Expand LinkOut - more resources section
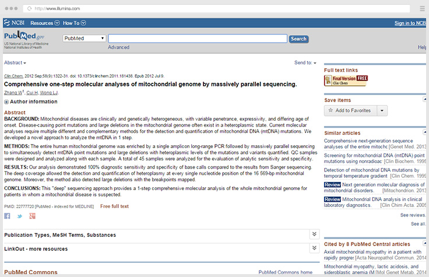 314,248
